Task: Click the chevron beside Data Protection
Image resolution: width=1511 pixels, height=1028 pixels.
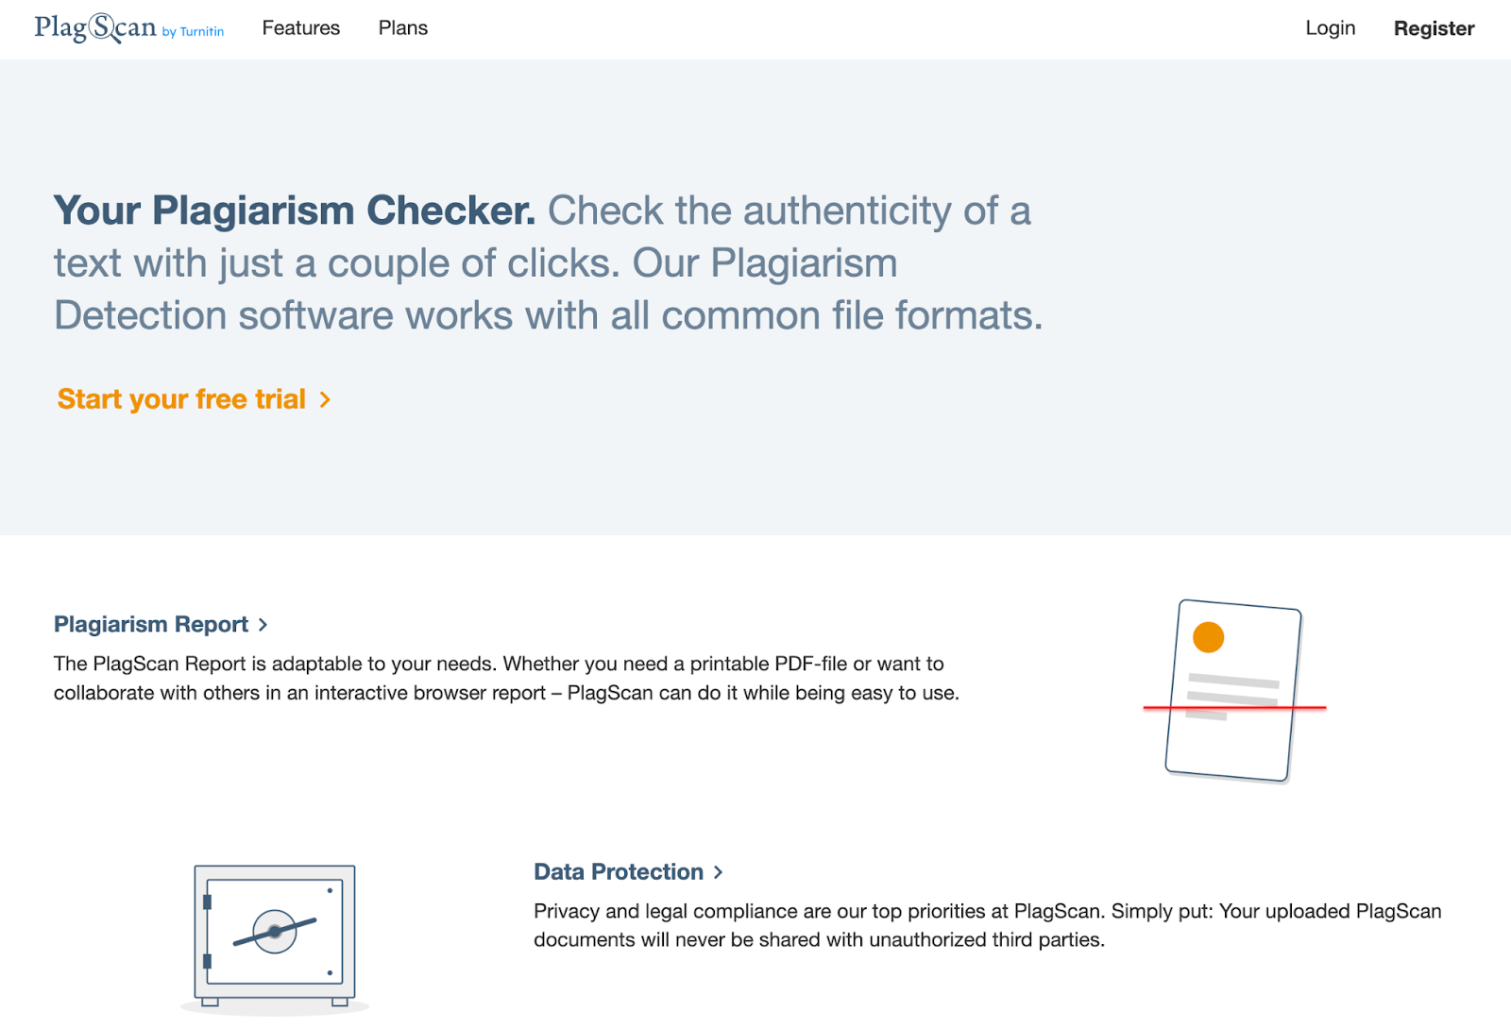Action: pyautogui.click(x=718, y=872)
